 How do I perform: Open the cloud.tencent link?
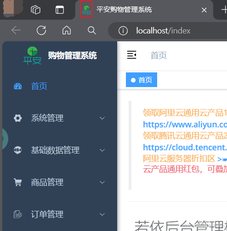(185, 148)
